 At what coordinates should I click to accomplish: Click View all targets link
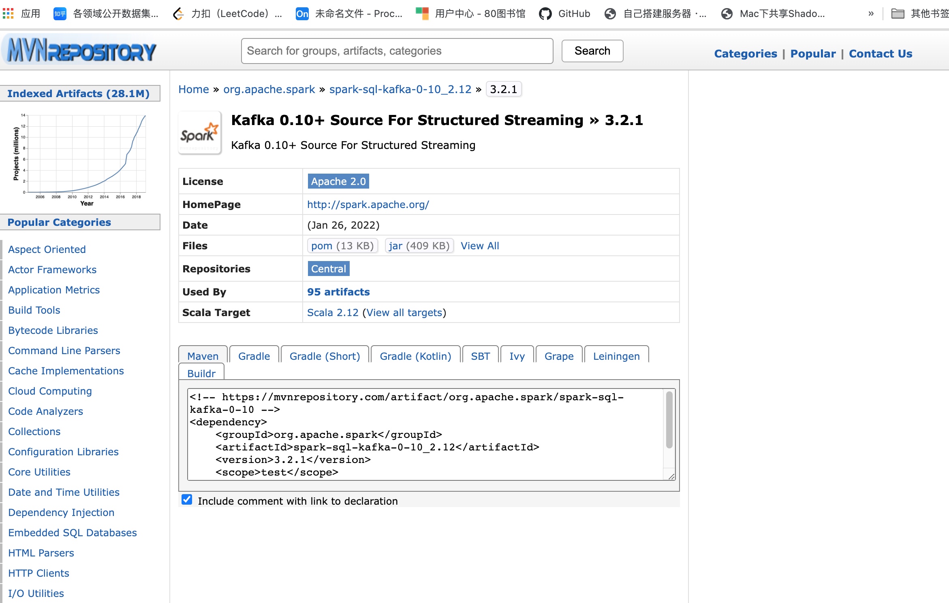(404, 312)
